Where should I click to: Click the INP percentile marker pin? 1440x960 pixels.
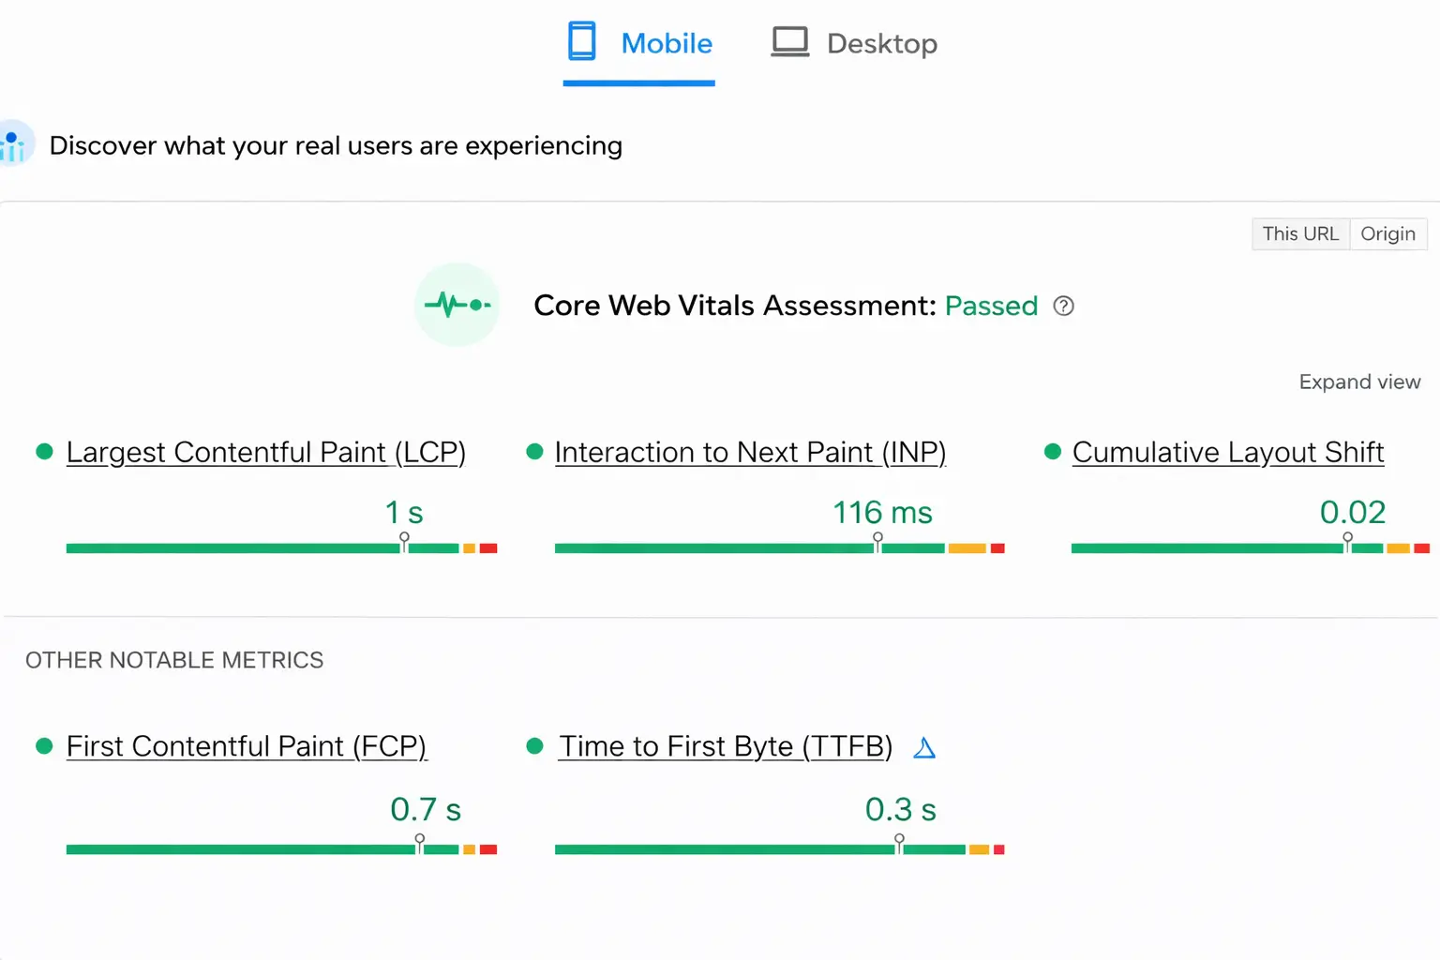877,539
